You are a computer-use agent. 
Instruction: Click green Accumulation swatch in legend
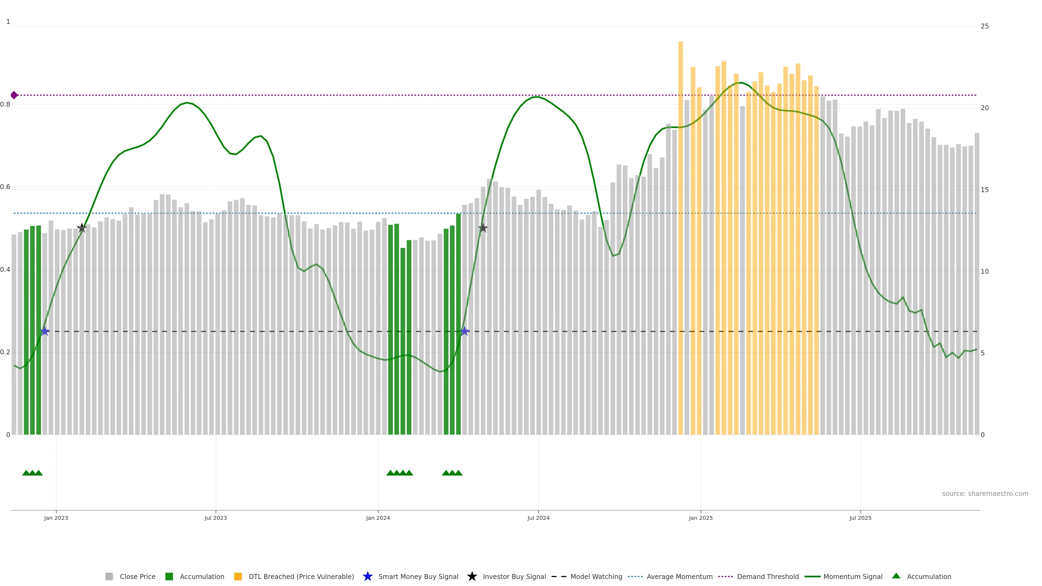pos(169,576)
